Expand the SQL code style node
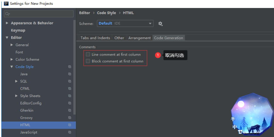Viewport: 274px width, 137px height. pyautogui.click(x=16, y=81)
